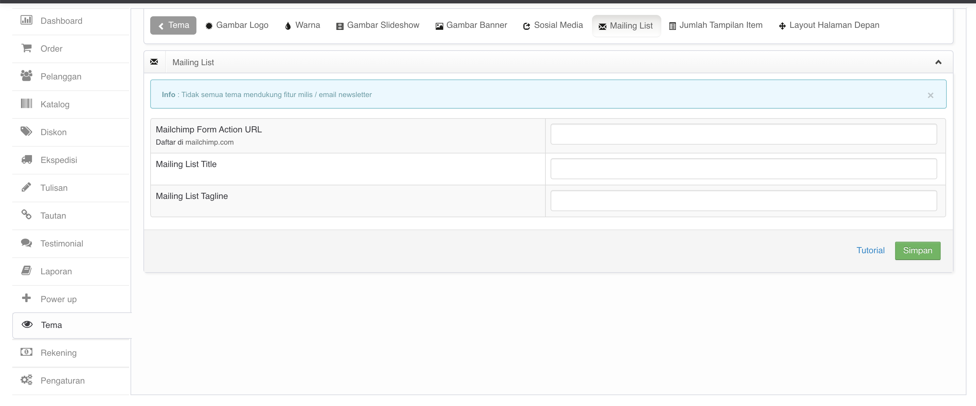The image size is (976, 406).
Task: Focus the Mailchimp Form Action URL field
Action: [x=743, y=134]
